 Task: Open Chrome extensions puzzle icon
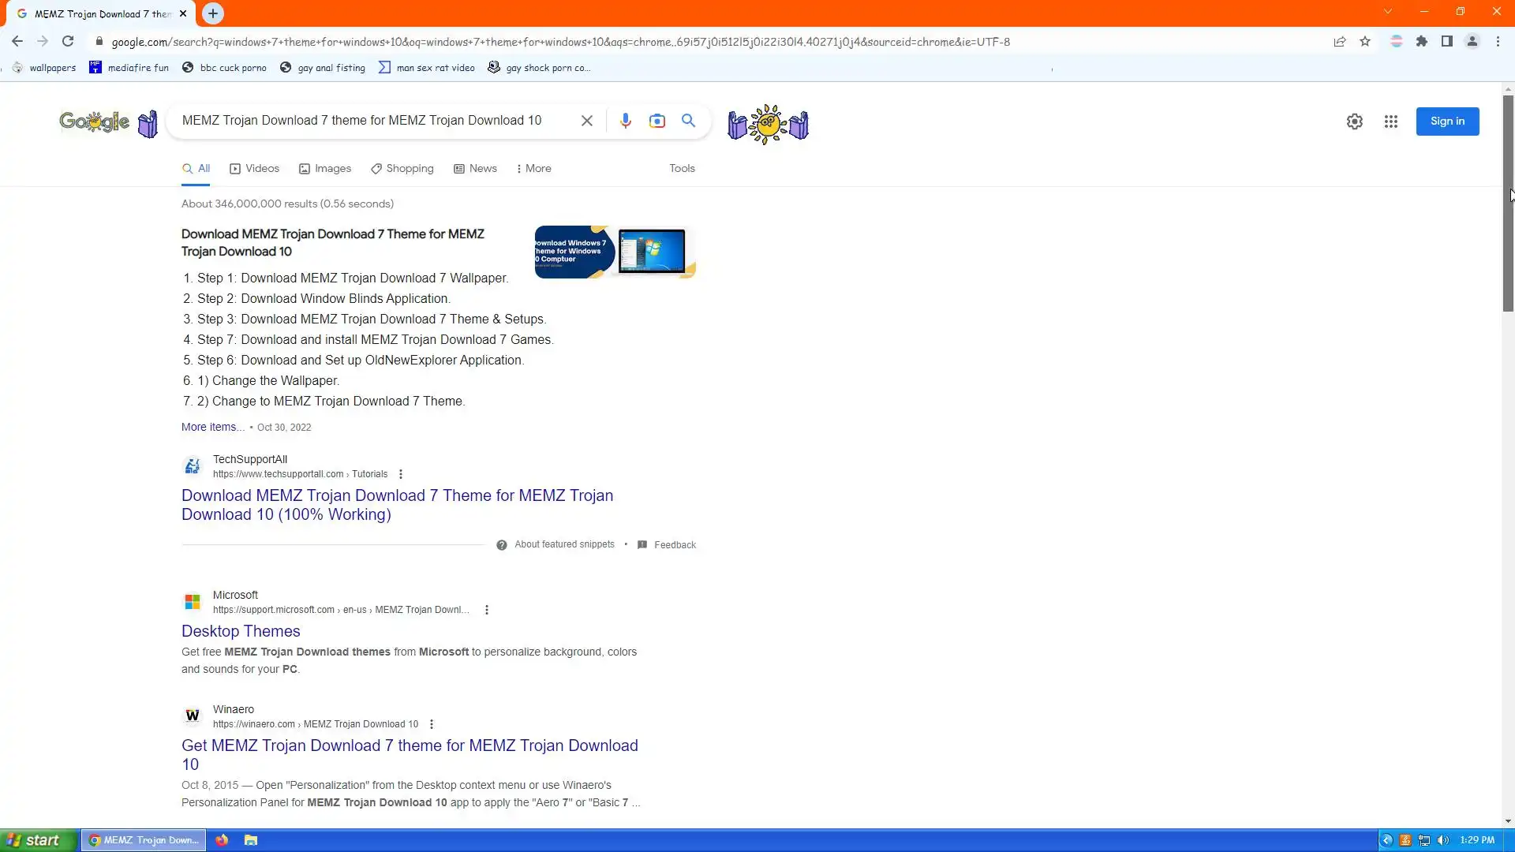point(1421,42)
